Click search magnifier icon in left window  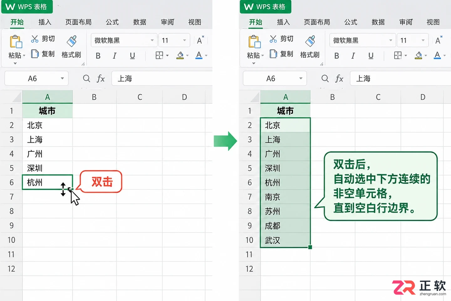tap(86, 78)
